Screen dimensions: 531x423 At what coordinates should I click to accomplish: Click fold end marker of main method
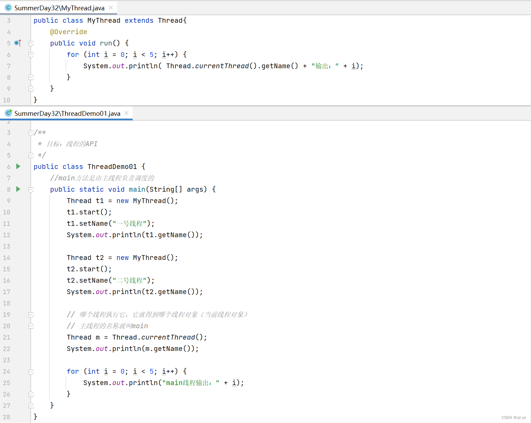tap(31, 405)
